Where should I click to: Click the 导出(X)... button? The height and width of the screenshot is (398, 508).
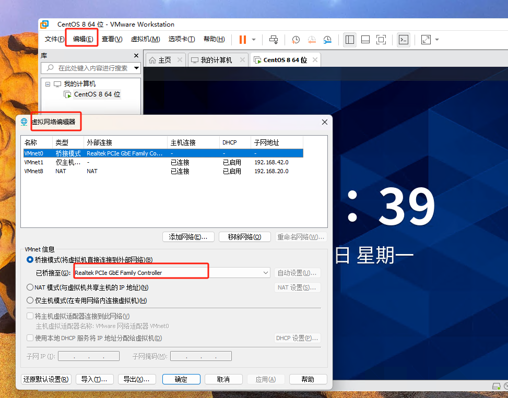click(137, 379)
